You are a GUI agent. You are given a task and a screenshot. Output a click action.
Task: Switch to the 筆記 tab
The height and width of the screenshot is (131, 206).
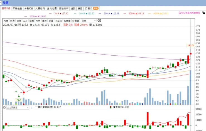point(80,9)
